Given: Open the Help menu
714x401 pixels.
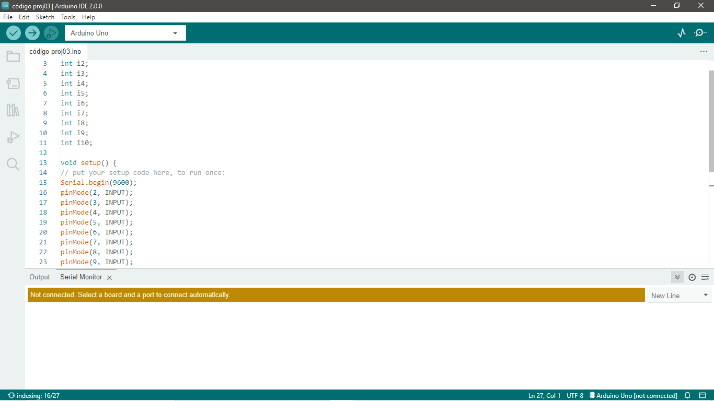Looking at the screenshot, I should (88, 17).
